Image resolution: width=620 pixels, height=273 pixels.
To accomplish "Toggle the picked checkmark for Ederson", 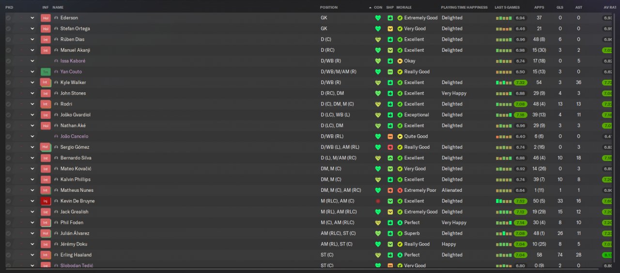I will [x=8, y=18].
